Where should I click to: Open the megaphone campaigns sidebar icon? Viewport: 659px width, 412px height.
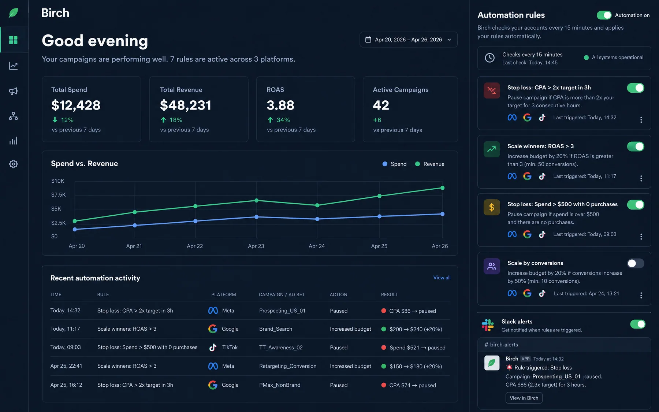[x=14, y=91]
